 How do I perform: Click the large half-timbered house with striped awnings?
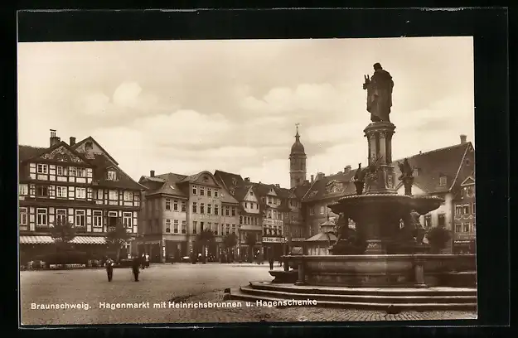pyautogui.click(x=80, y=199)
